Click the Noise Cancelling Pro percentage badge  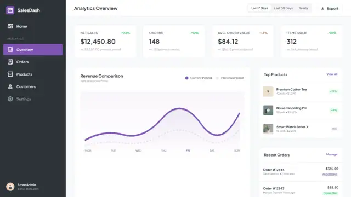pyautogui.click(x=334, y=110)
